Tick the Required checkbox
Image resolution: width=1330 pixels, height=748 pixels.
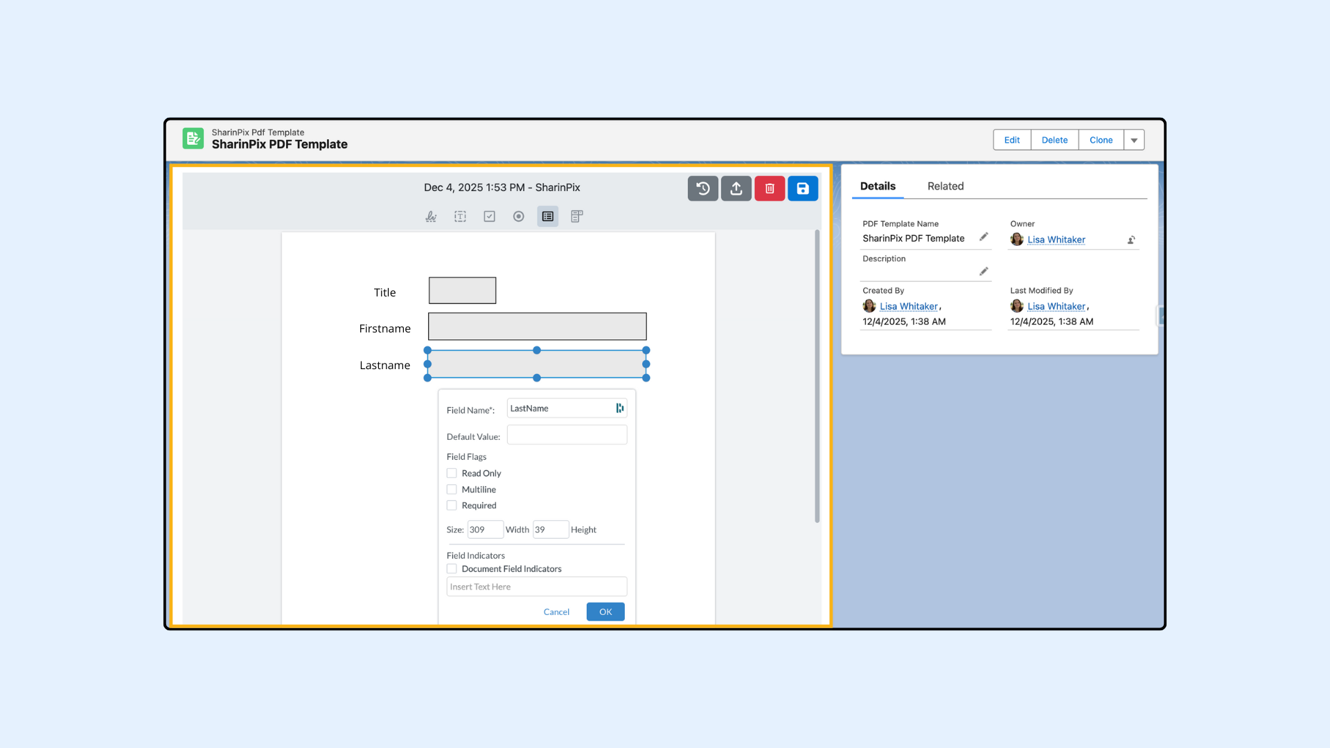point(452,506)
